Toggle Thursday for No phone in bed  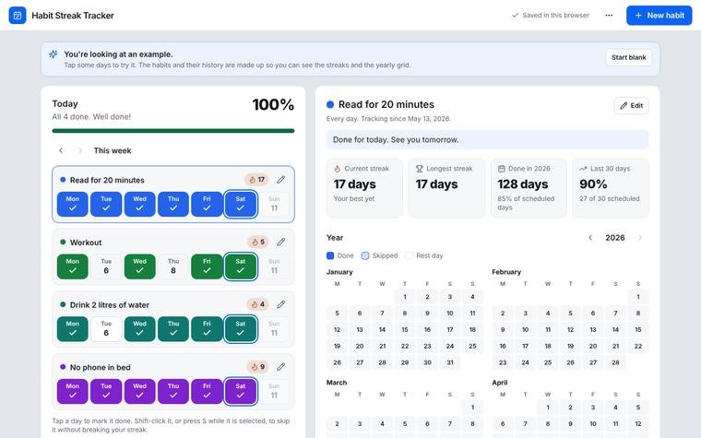coord(173,392)
